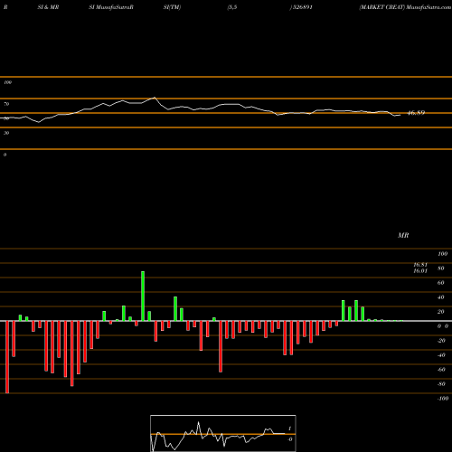This screenshot has height=452, width=452.
Task: Click the longest red bar at far left
Action: (x=7, y=357)
